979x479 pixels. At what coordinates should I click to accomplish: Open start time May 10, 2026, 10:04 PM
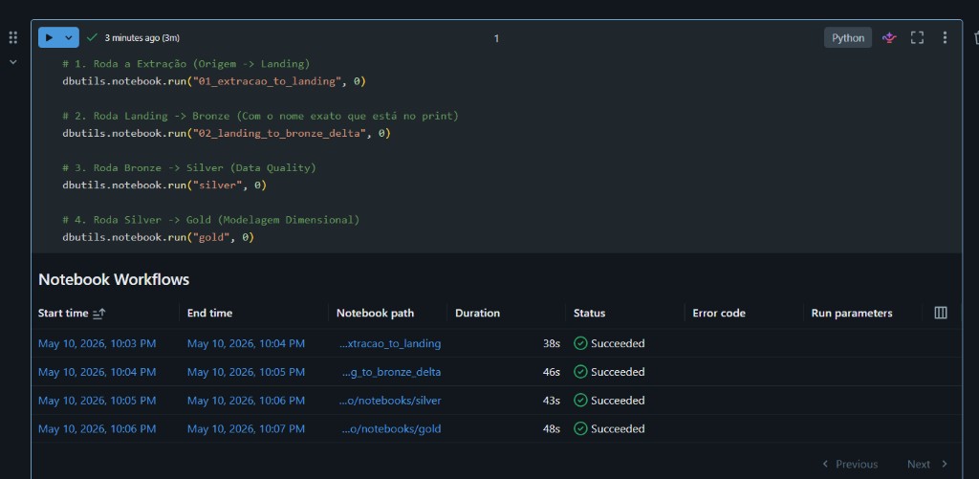[x=97, y=372]
